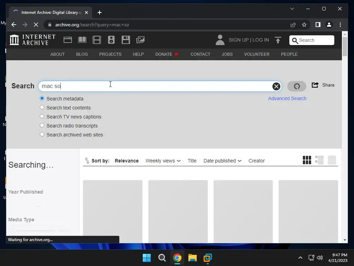Select Search TV news captions option
The image size is (354, 266).
pos(42,116)
